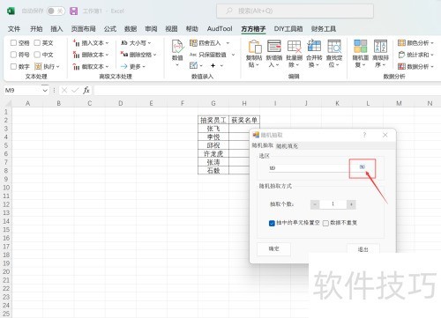Image resolution: width=441 pixels, height=318 pixels.
Task: Increase 抽取个数 with plus button
Action: tap(351, 204)
